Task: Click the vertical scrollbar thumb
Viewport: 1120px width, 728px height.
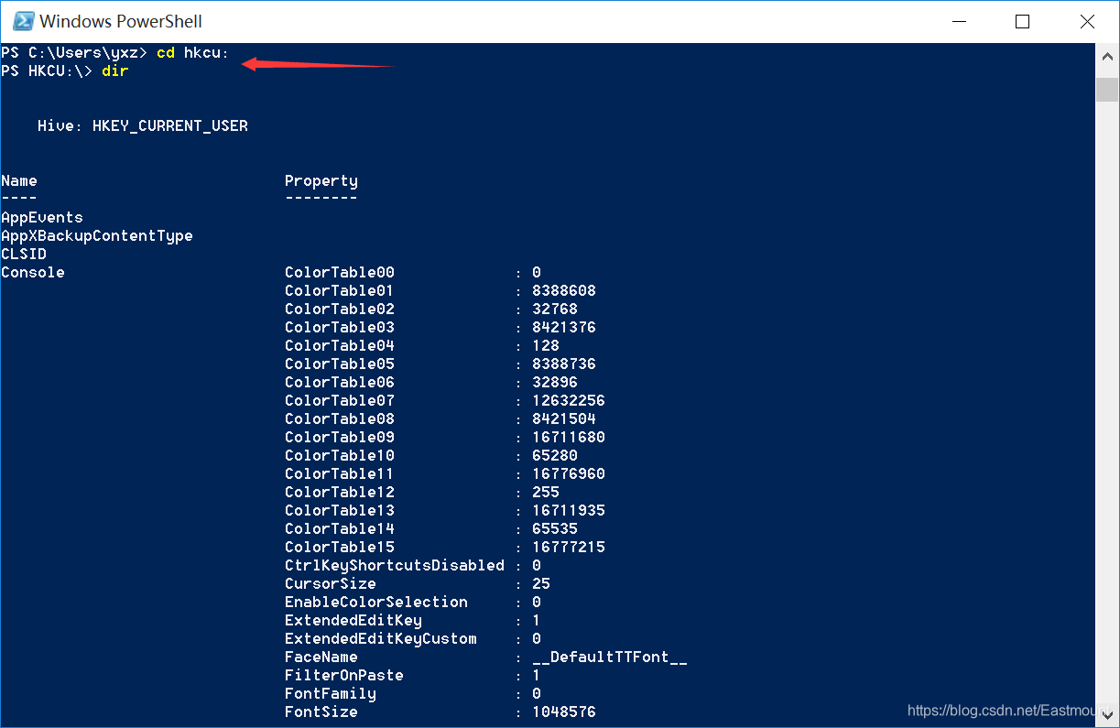Action: click(x=1107, y=90)
